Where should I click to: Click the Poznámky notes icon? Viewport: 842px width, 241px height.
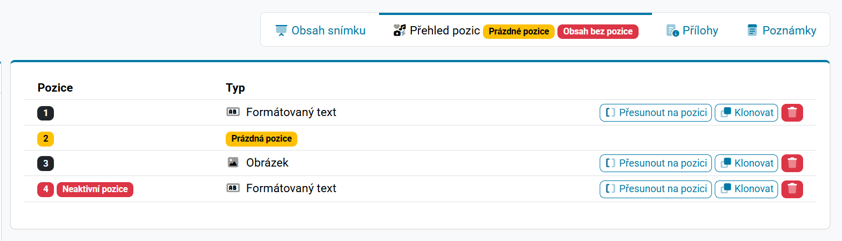pos(752,31)
